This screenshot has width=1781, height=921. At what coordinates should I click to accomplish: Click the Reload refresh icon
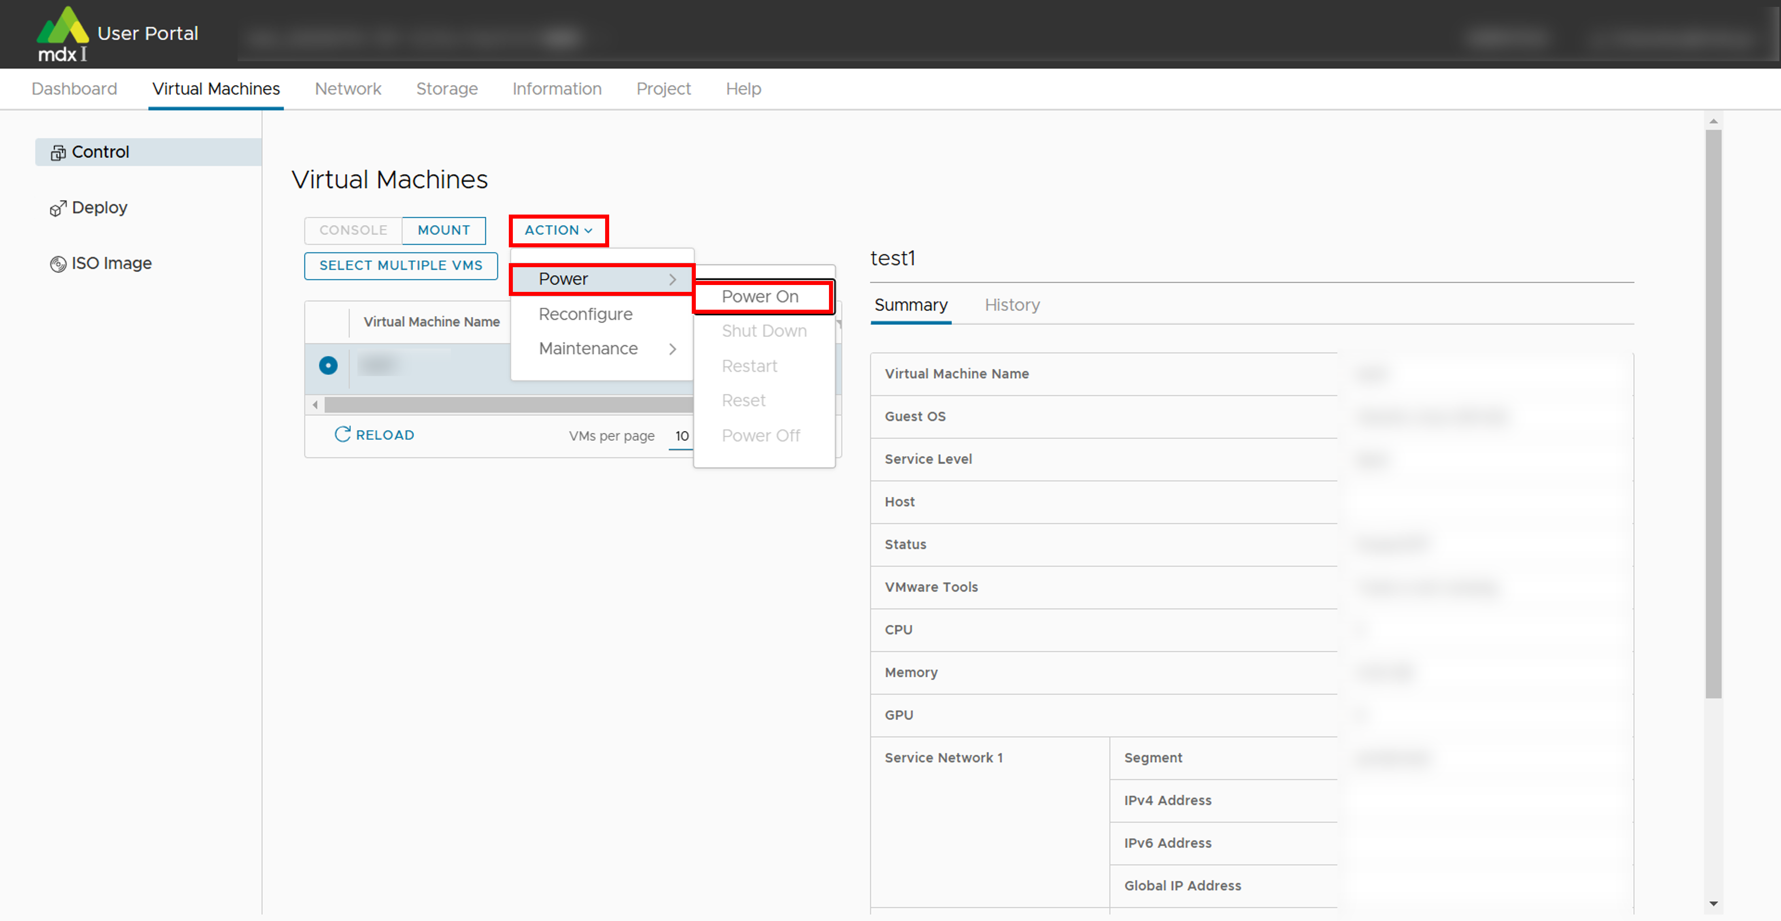click(x=343, y=434)
